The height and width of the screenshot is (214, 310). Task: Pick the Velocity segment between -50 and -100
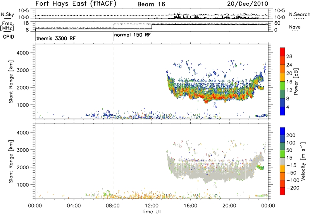pos(282,176)
